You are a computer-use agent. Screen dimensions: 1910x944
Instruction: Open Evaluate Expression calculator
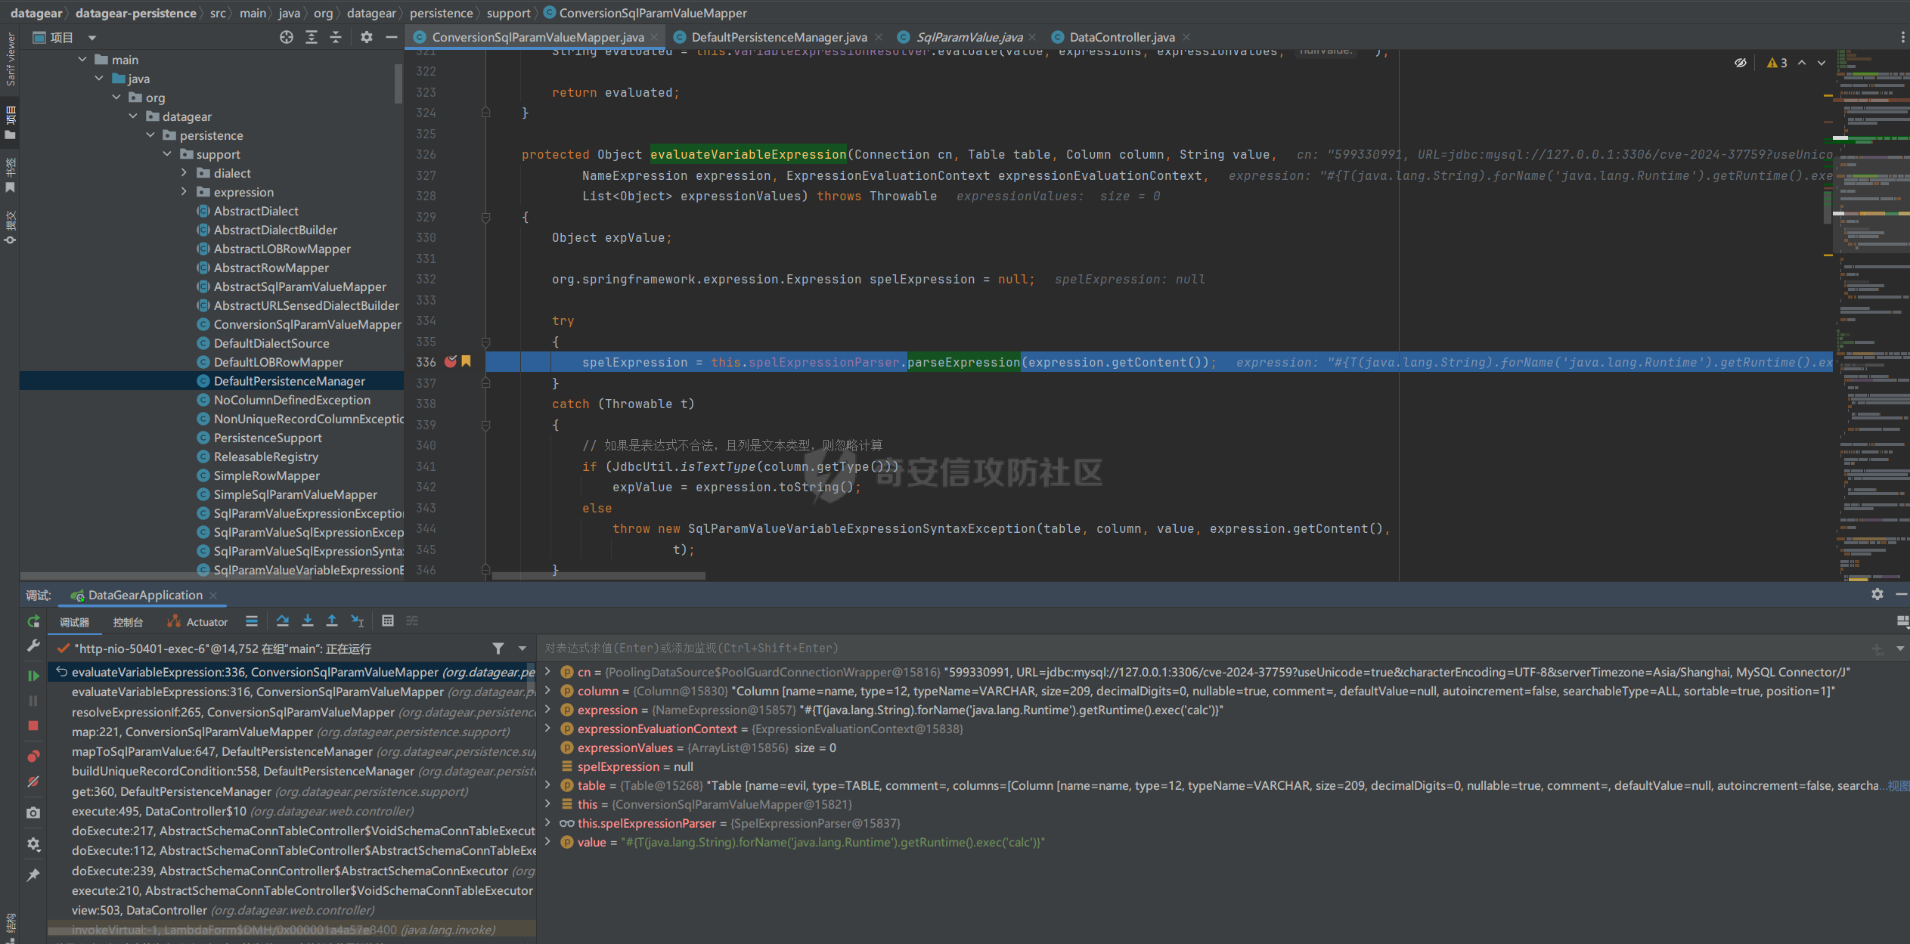[x=388, y=621]
